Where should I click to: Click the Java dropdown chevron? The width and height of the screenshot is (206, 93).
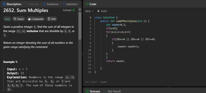tap(93, 11)
